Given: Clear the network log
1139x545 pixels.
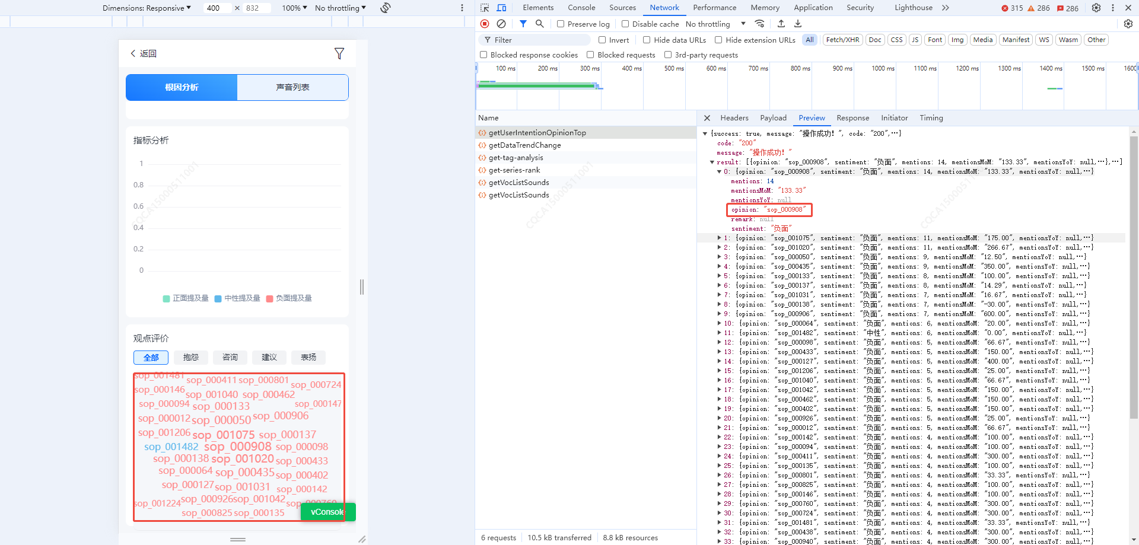Looking at the screenshot, I should tap(501, 24).
